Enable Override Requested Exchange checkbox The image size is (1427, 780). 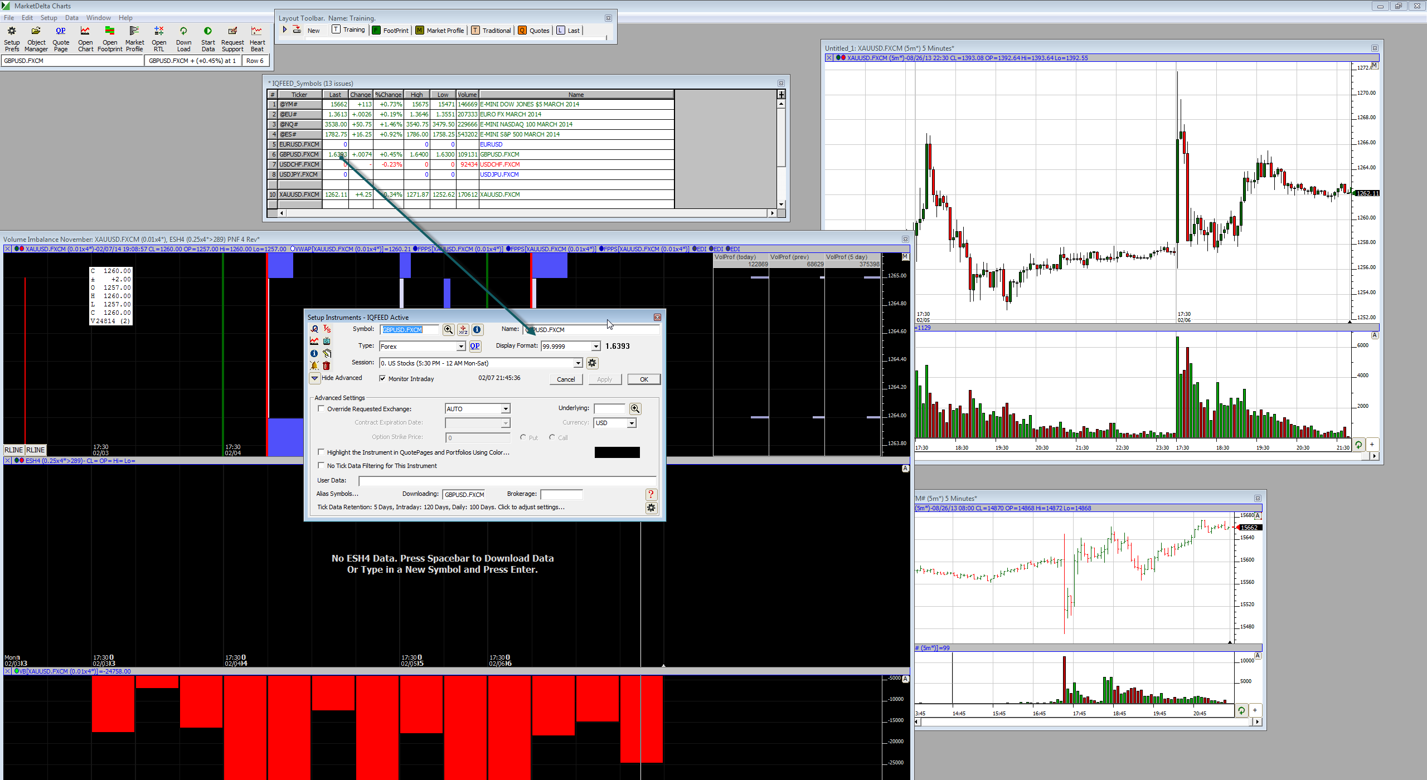[x=321, y=408]
